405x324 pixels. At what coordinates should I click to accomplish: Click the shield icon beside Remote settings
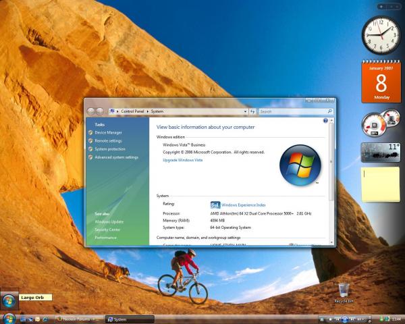click(90, 141)
